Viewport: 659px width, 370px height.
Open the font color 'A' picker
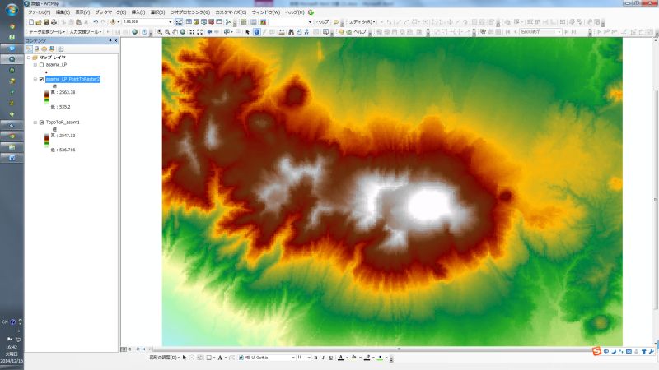pos(341,358)
